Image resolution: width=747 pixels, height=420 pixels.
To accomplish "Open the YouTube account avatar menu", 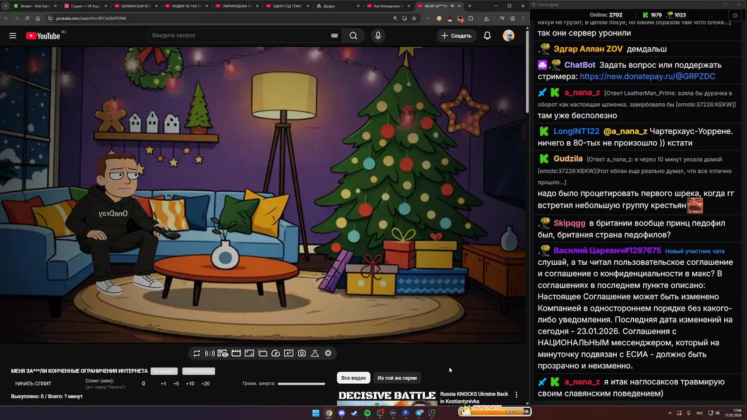I will pyautogui.click(x=508, y=36).
